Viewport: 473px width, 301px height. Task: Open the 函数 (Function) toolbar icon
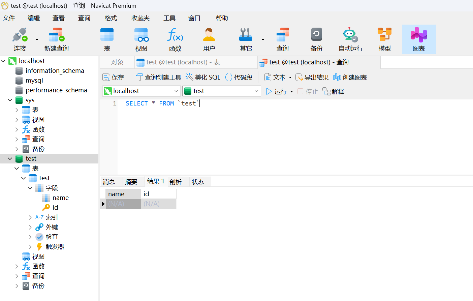(175, 39)
